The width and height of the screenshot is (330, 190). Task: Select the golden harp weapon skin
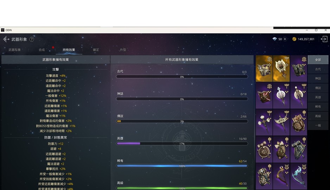point(281,176)
